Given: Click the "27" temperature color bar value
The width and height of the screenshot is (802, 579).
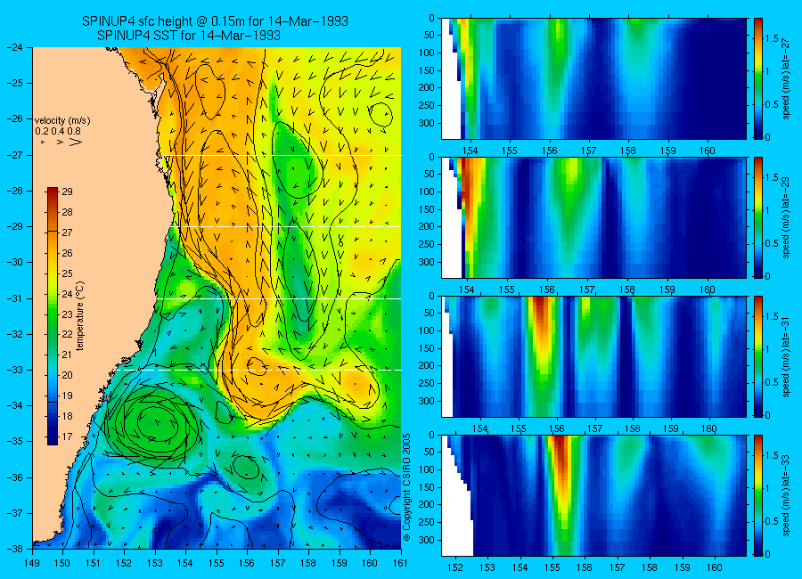Looking at the screenshot, I should click(x=68, y=232).
